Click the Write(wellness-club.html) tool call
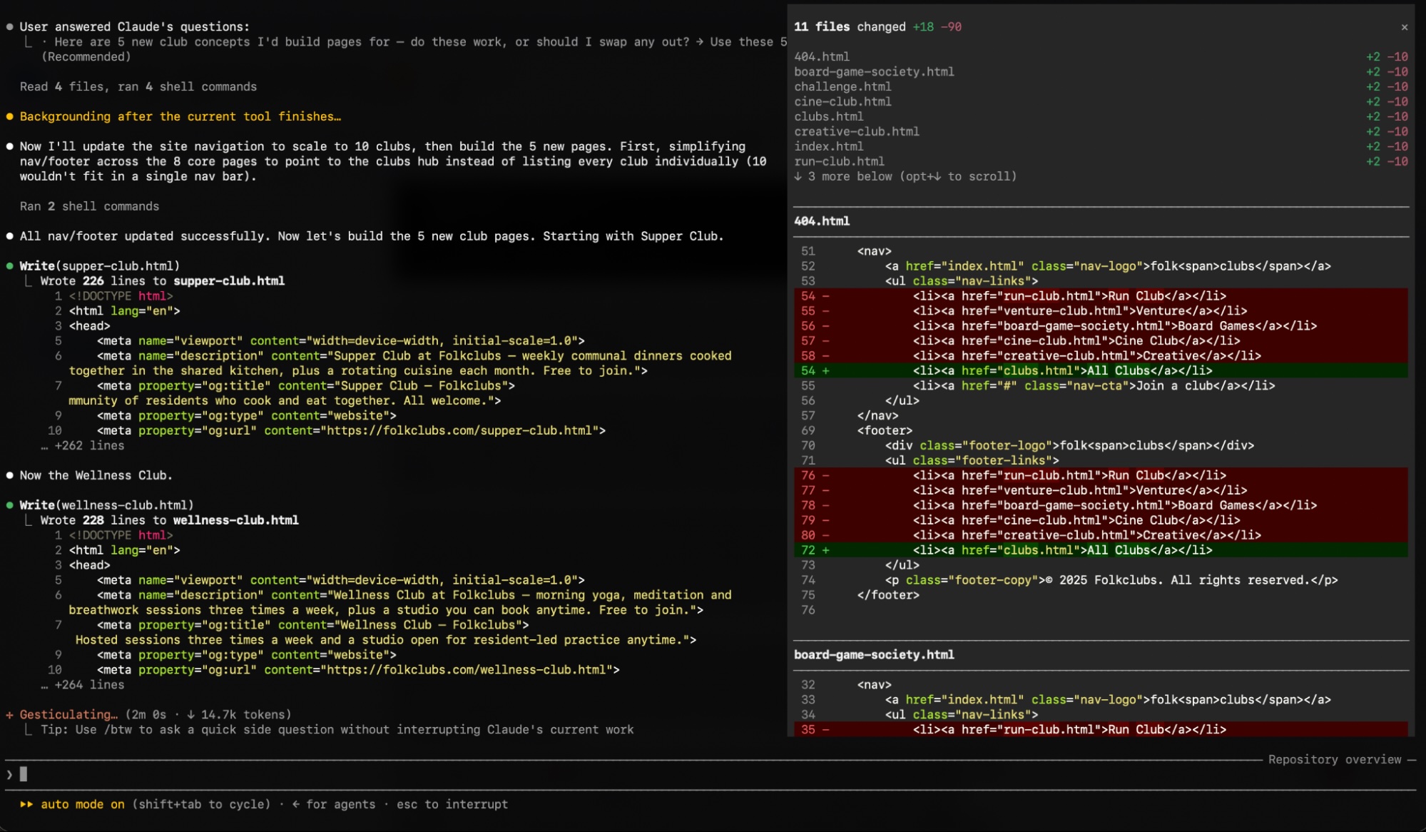Image resolution: width=1426 pixels, height=832 pixels. click(x=107, y=505)
